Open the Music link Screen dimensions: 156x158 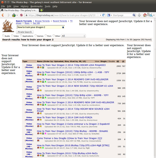click(x=27, y=23)
